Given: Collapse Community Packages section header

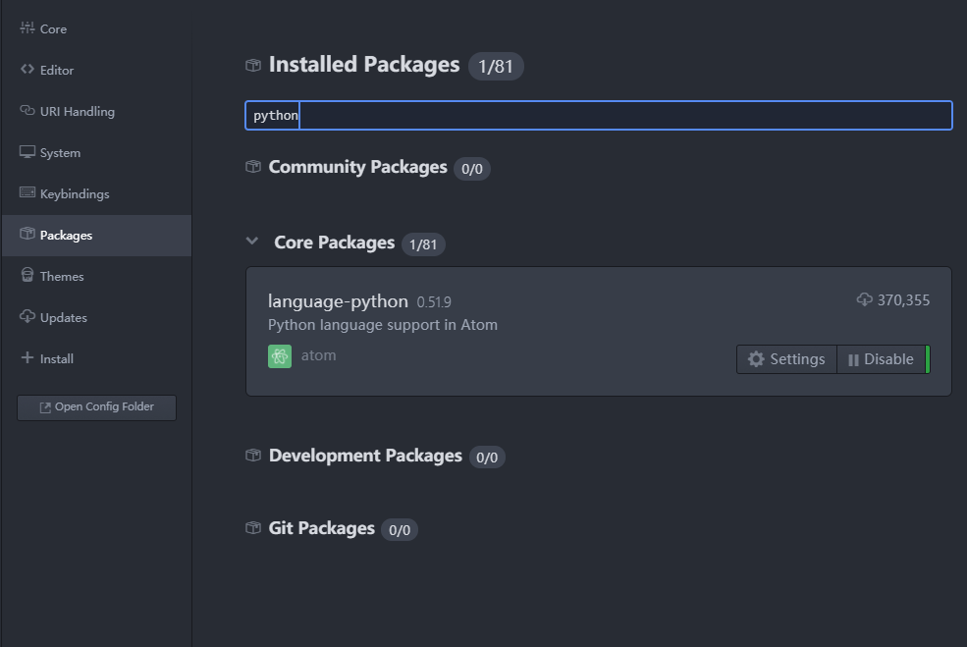Looking at the screenshot, I should coord(357,167).
